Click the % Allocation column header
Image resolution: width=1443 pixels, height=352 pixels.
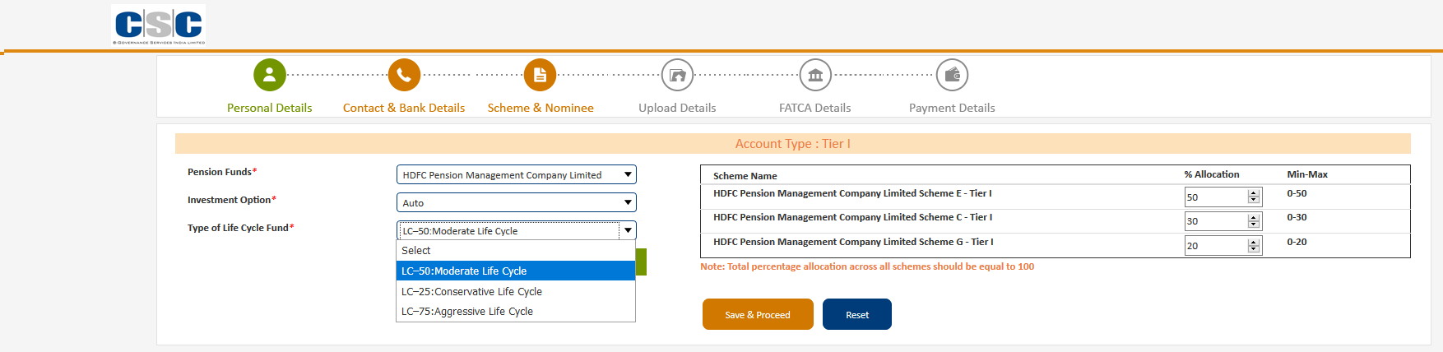(x=1212, y=174)
